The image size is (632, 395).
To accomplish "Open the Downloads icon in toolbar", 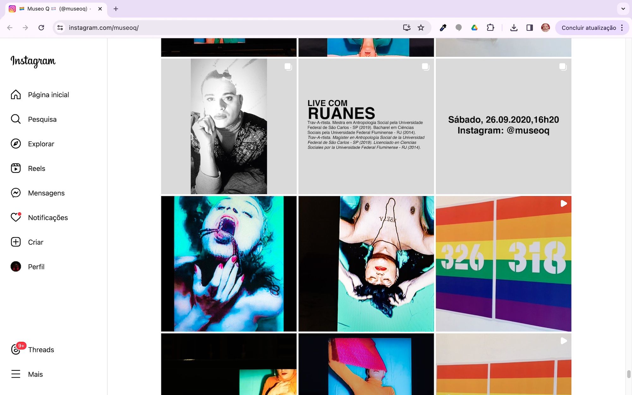I will tap(514, 28).
